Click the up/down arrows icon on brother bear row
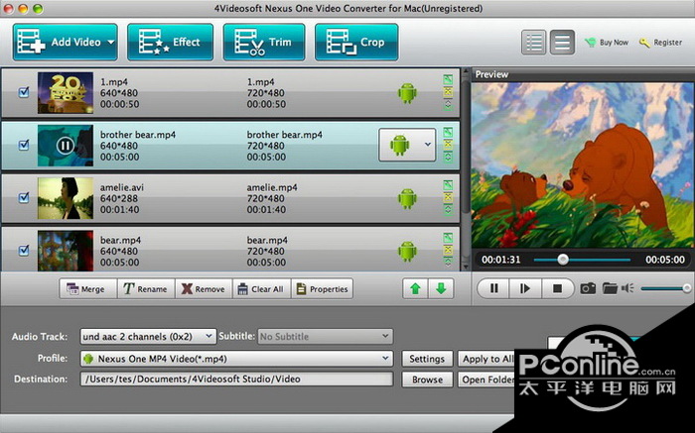Viewport: 695px width, 433px height. (x=448, y=157)
